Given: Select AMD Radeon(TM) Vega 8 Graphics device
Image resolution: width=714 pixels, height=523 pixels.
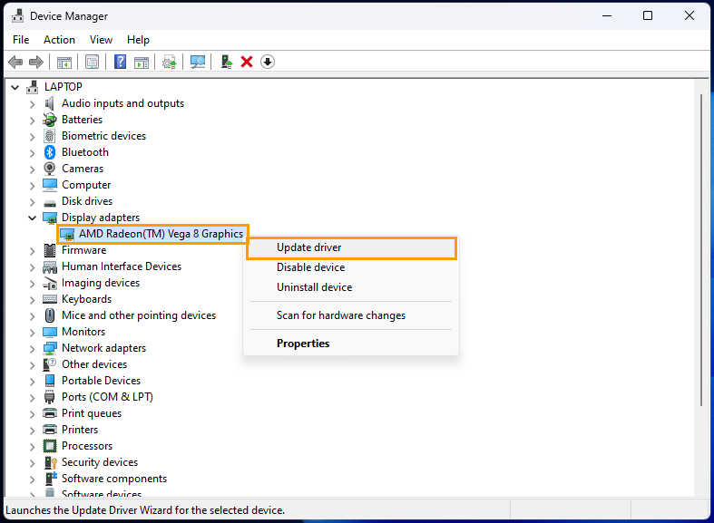Looking at the screenshot, I should tap(161, 234).
